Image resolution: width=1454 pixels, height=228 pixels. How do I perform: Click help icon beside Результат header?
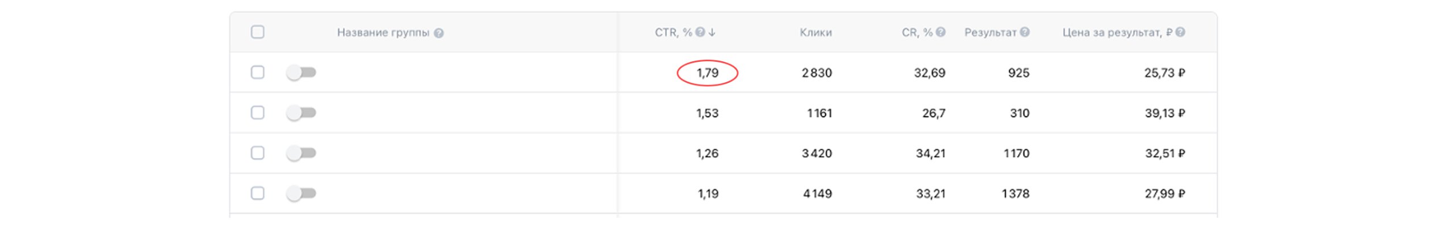click(x=1025, y=32)
